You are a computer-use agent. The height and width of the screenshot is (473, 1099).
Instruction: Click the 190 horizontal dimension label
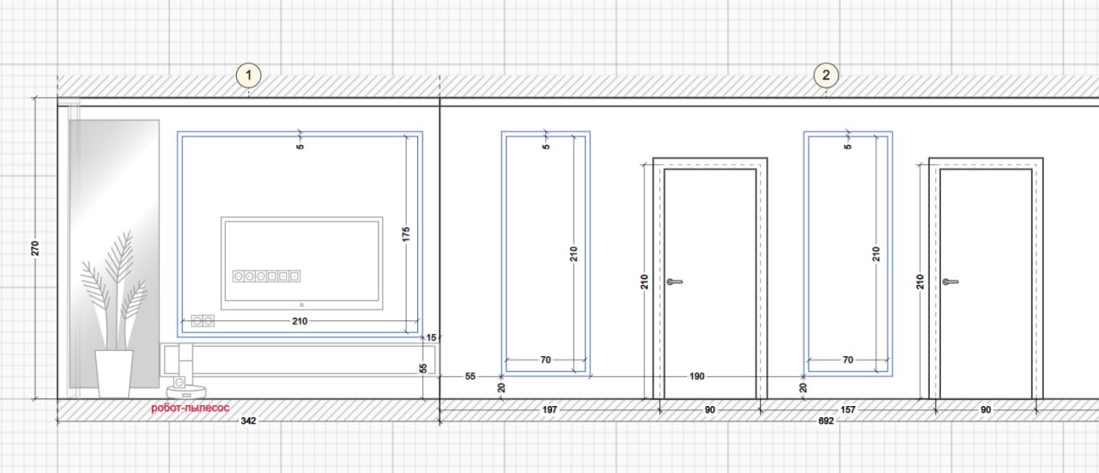click(x=696, y=376)
